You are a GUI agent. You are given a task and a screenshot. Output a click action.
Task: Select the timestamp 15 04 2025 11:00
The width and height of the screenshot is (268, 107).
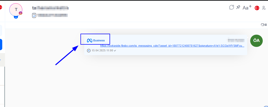[x=102, y=51]
